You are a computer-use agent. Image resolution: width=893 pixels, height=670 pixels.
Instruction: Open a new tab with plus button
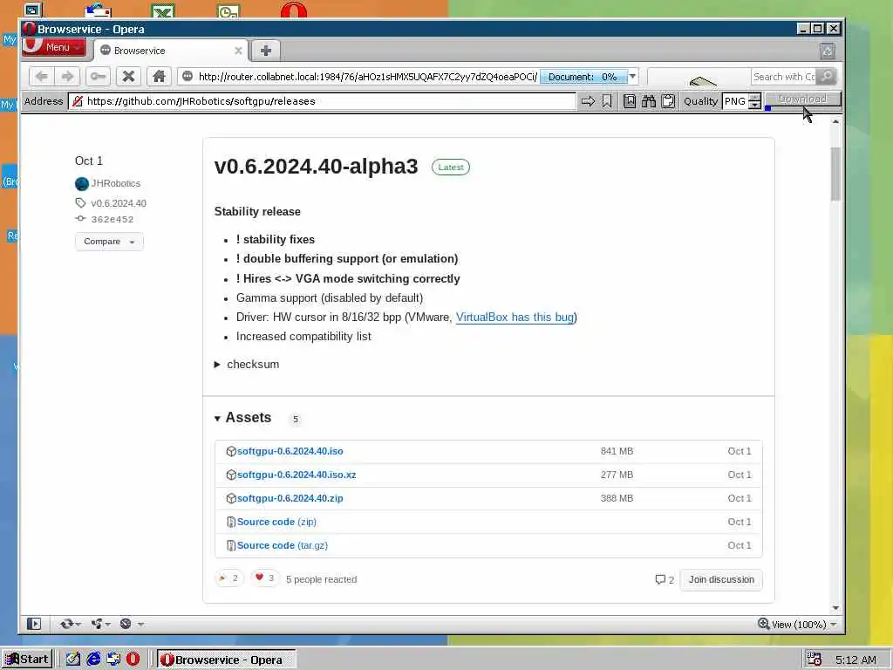[265, 50]
